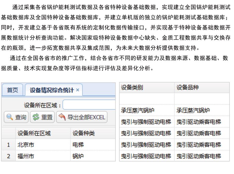The height and width of the screenshot is (174, 234).
Task: Click the 设备品种 column header
Action: [187, 88]
